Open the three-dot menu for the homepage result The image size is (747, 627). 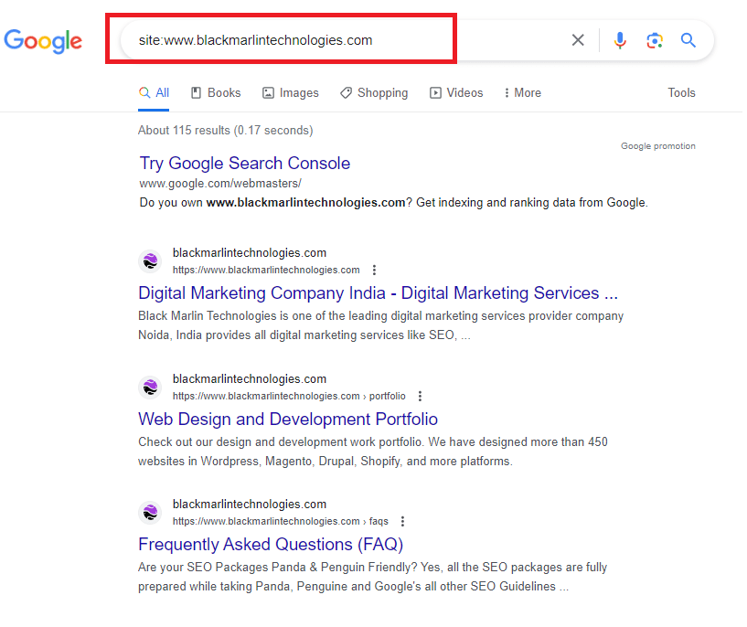coord(375,270)
